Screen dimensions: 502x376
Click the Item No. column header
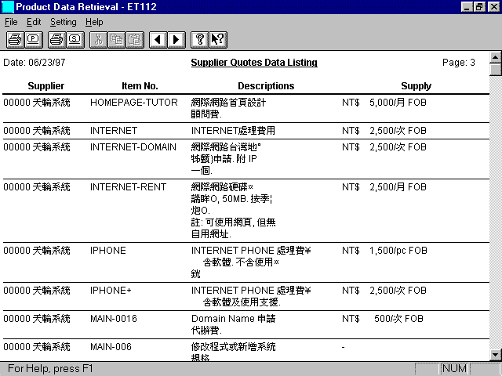pos(140,85)
